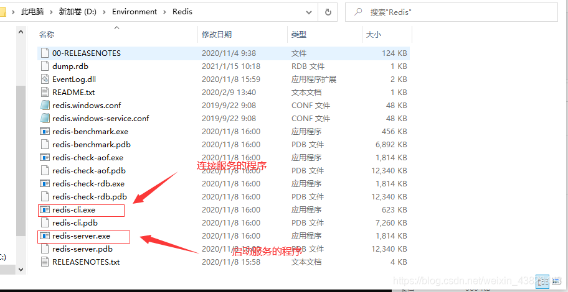
Task: Sort files by the 名称 column header
Action: click(x=47, y=35)
